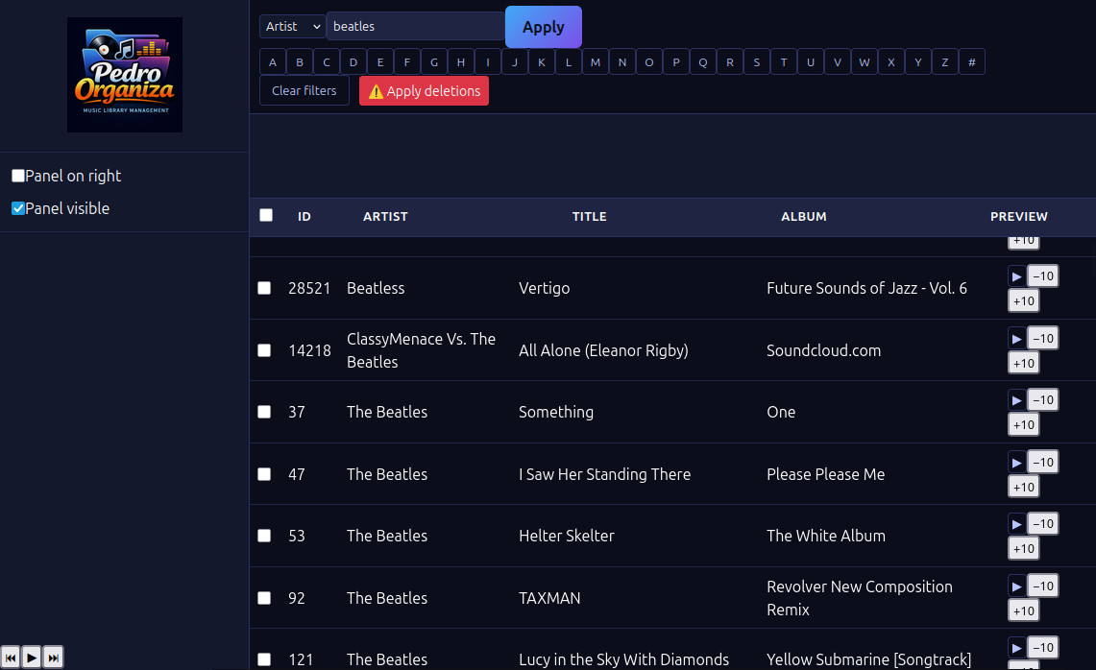1096x670 pixels.
Task: Skip forward 10 seconds on All Alone preview
Action: tap(1023, 363)
